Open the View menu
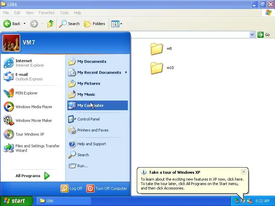This screenshot has height=206, width=275. click(30, 13)
